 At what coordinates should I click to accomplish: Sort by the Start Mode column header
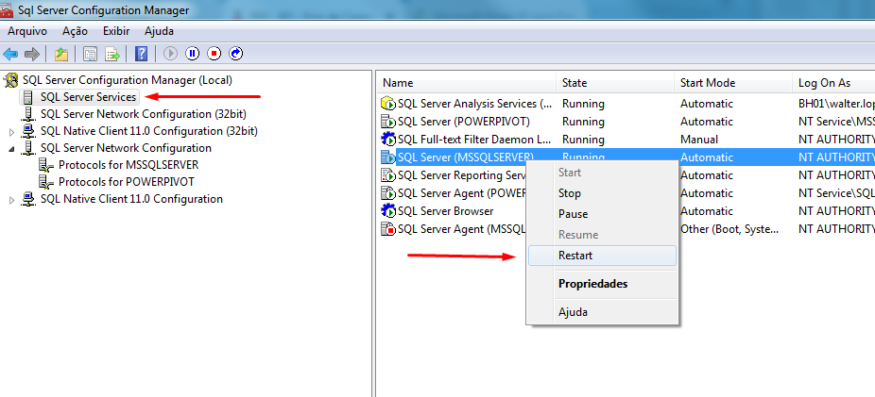pyautogui.click(x=733, y=83)
